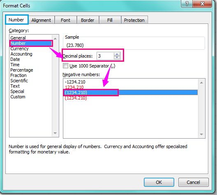Image resolution: width=217 pixels, height=195 pixels.
Task: Click Category list scroll up arrow
Action: click(55, 39)
